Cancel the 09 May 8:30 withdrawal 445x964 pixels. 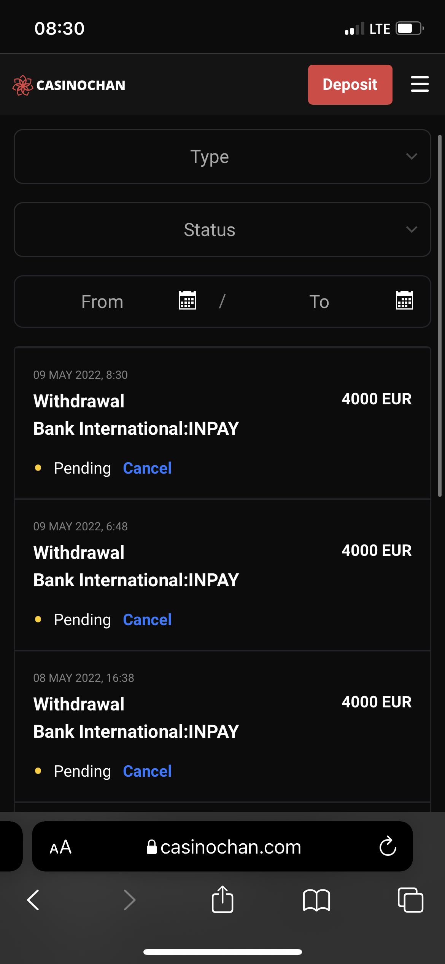coord(147,468)
